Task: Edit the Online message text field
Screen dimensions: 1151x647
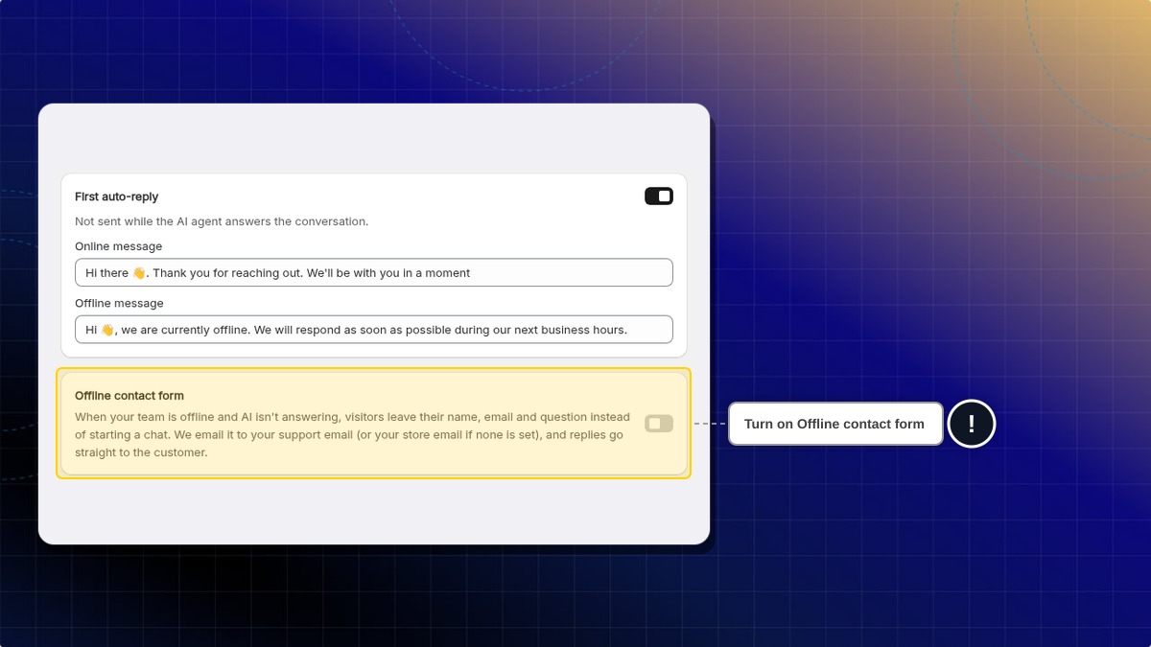Action: click(374, 272)
